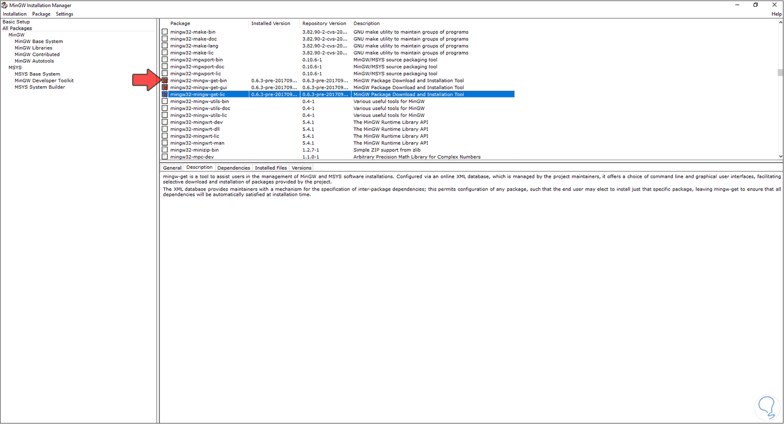784x424 pixels.
Task: Open the Installation menu
Action: [x=15, y=14]
